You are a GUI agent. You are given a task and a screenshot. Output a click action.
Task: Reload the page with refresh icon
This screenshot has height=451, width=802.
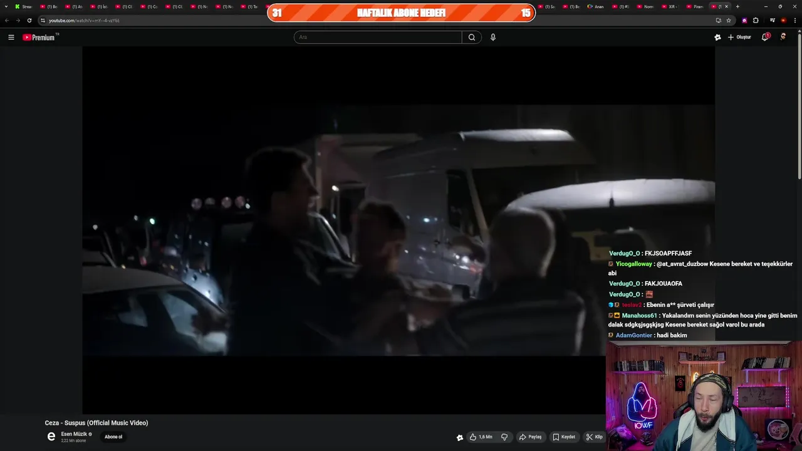click(29, 21)
